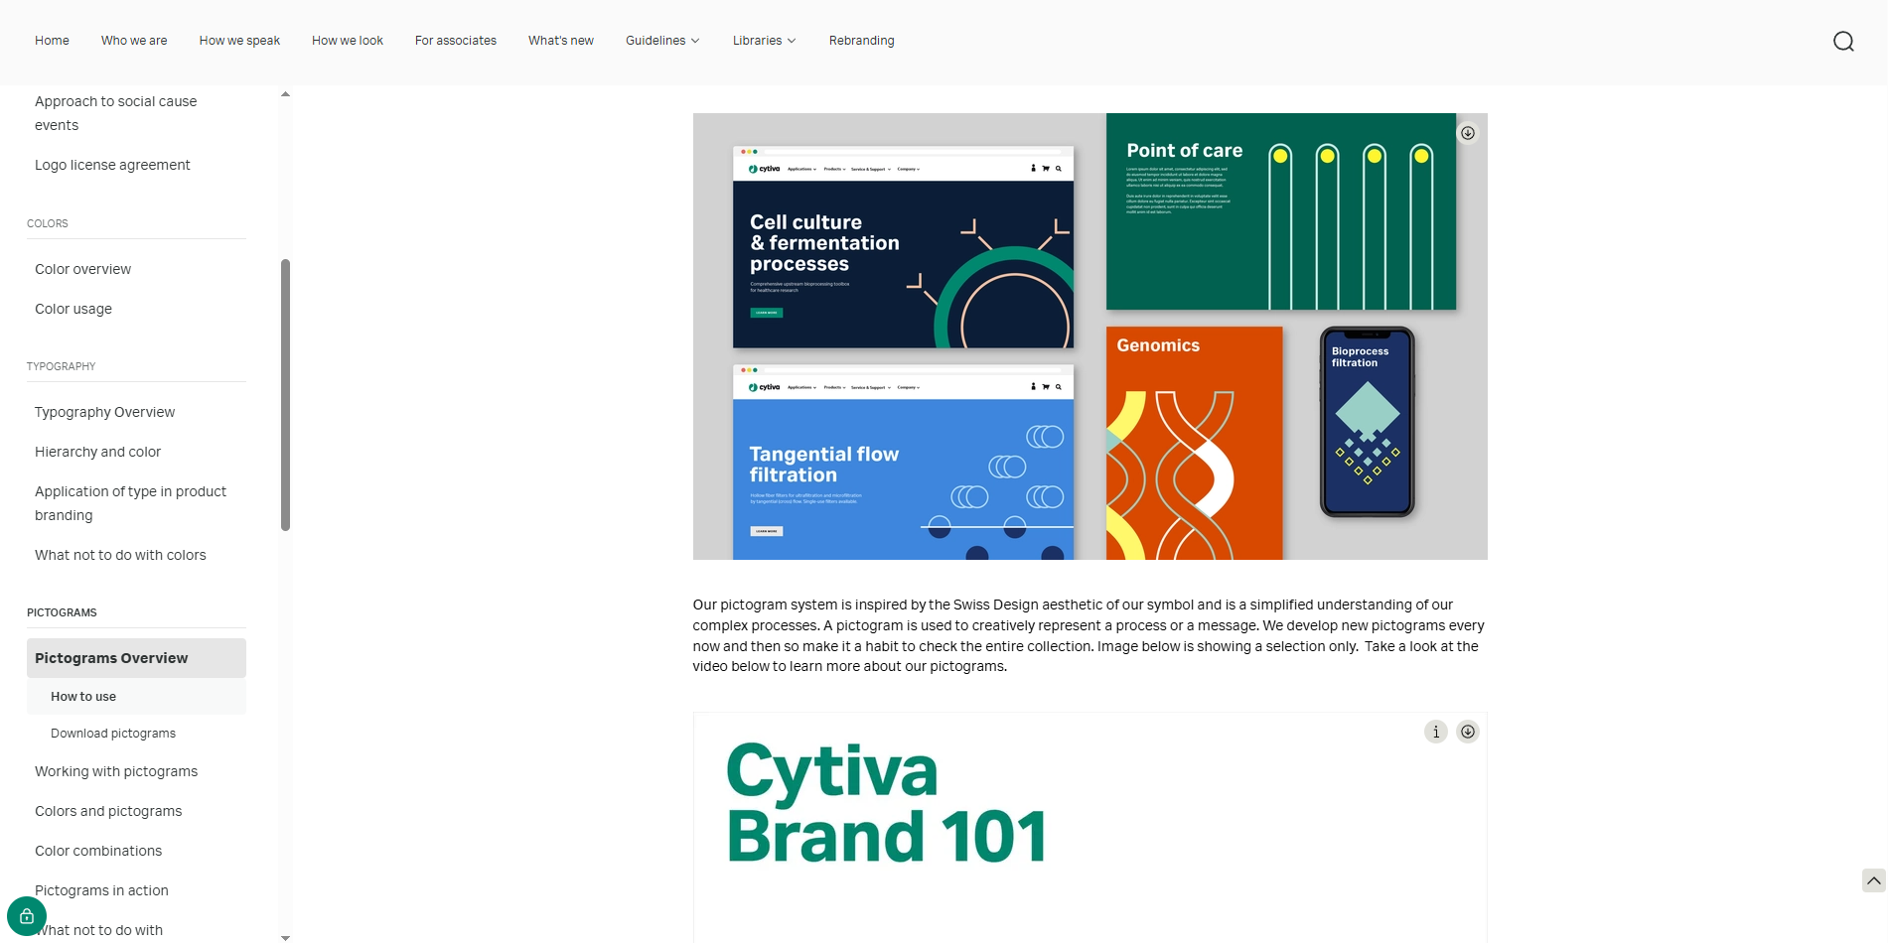Click the scroll-to-top chevron button

(1873, 880)
